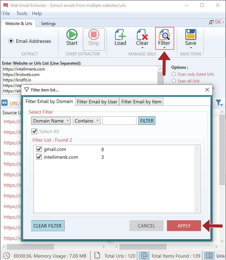The image size is (226, 260).
Task: Load URLs with the Load icon
Action: (120, 38)
